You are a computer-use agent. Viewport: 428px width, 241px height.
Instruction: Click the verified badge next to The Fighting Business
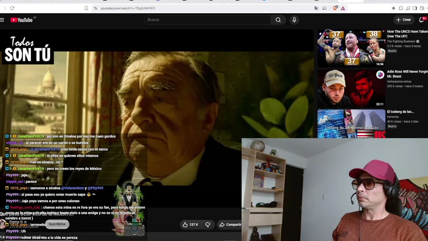coord(418,42)
